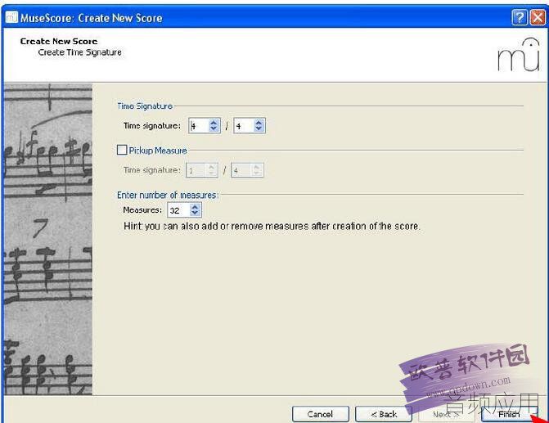Close the Create New Score dialog
Image resolution: width=549 pixels, height=423 pixels.
[538, 17]
